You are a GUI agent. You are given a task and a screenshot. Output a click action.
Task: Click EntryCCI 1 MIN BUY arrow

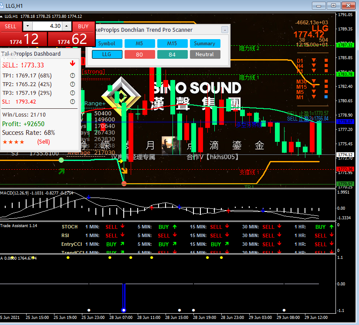122,244
